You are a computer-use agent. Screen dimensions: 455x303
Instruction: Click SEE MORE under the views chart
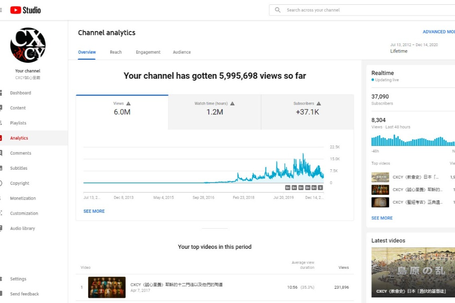(x=94, y=211)
